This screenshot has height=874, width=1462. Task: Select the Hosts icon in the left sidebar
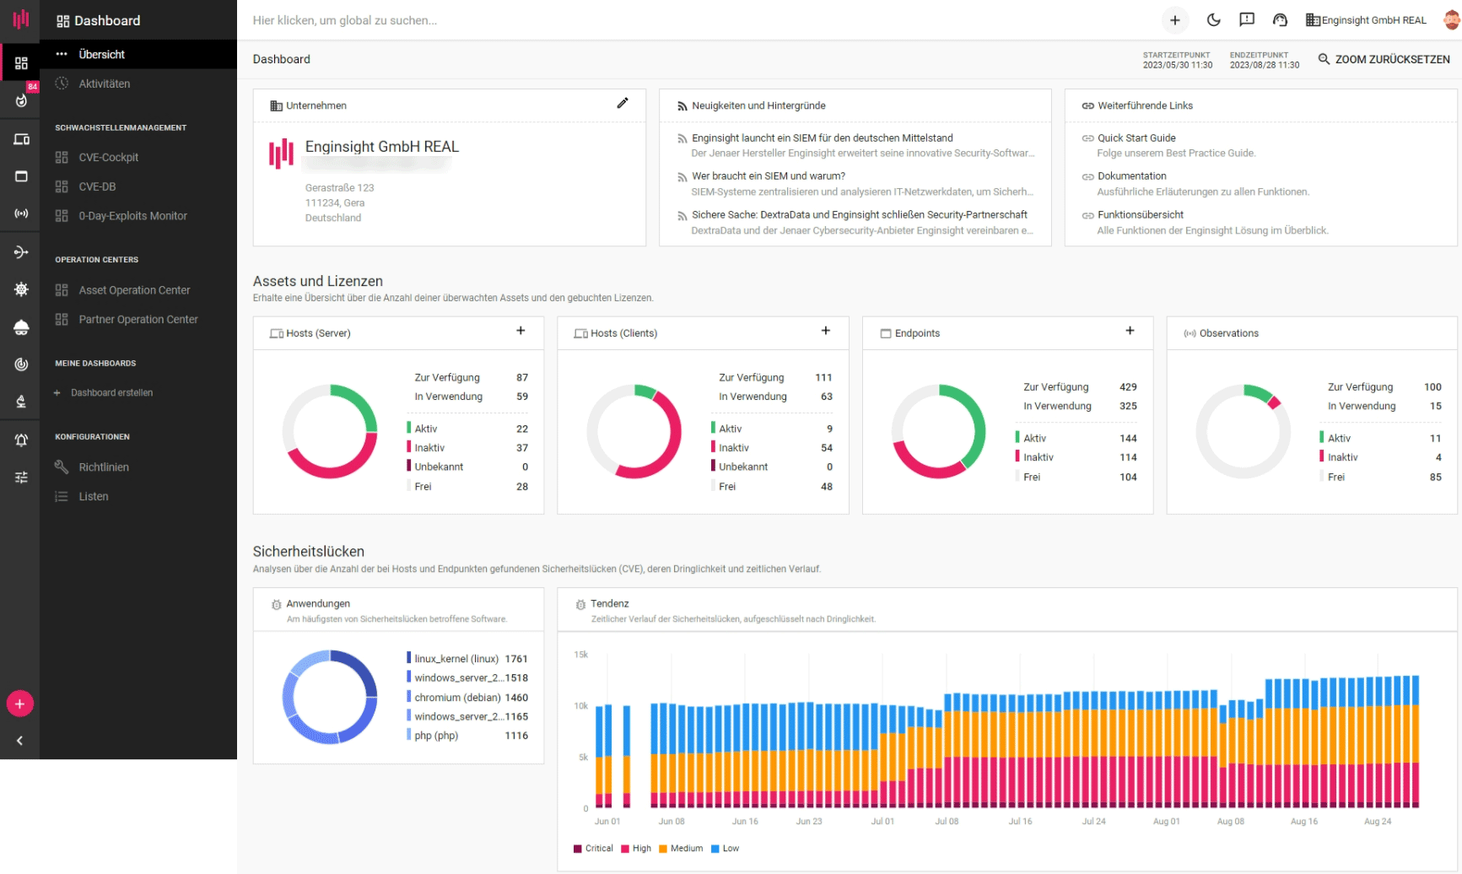(20, 138)
